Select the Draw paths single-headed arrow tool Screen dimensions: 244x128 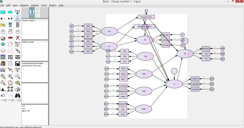pyautogui.click(x=3, y=19)
